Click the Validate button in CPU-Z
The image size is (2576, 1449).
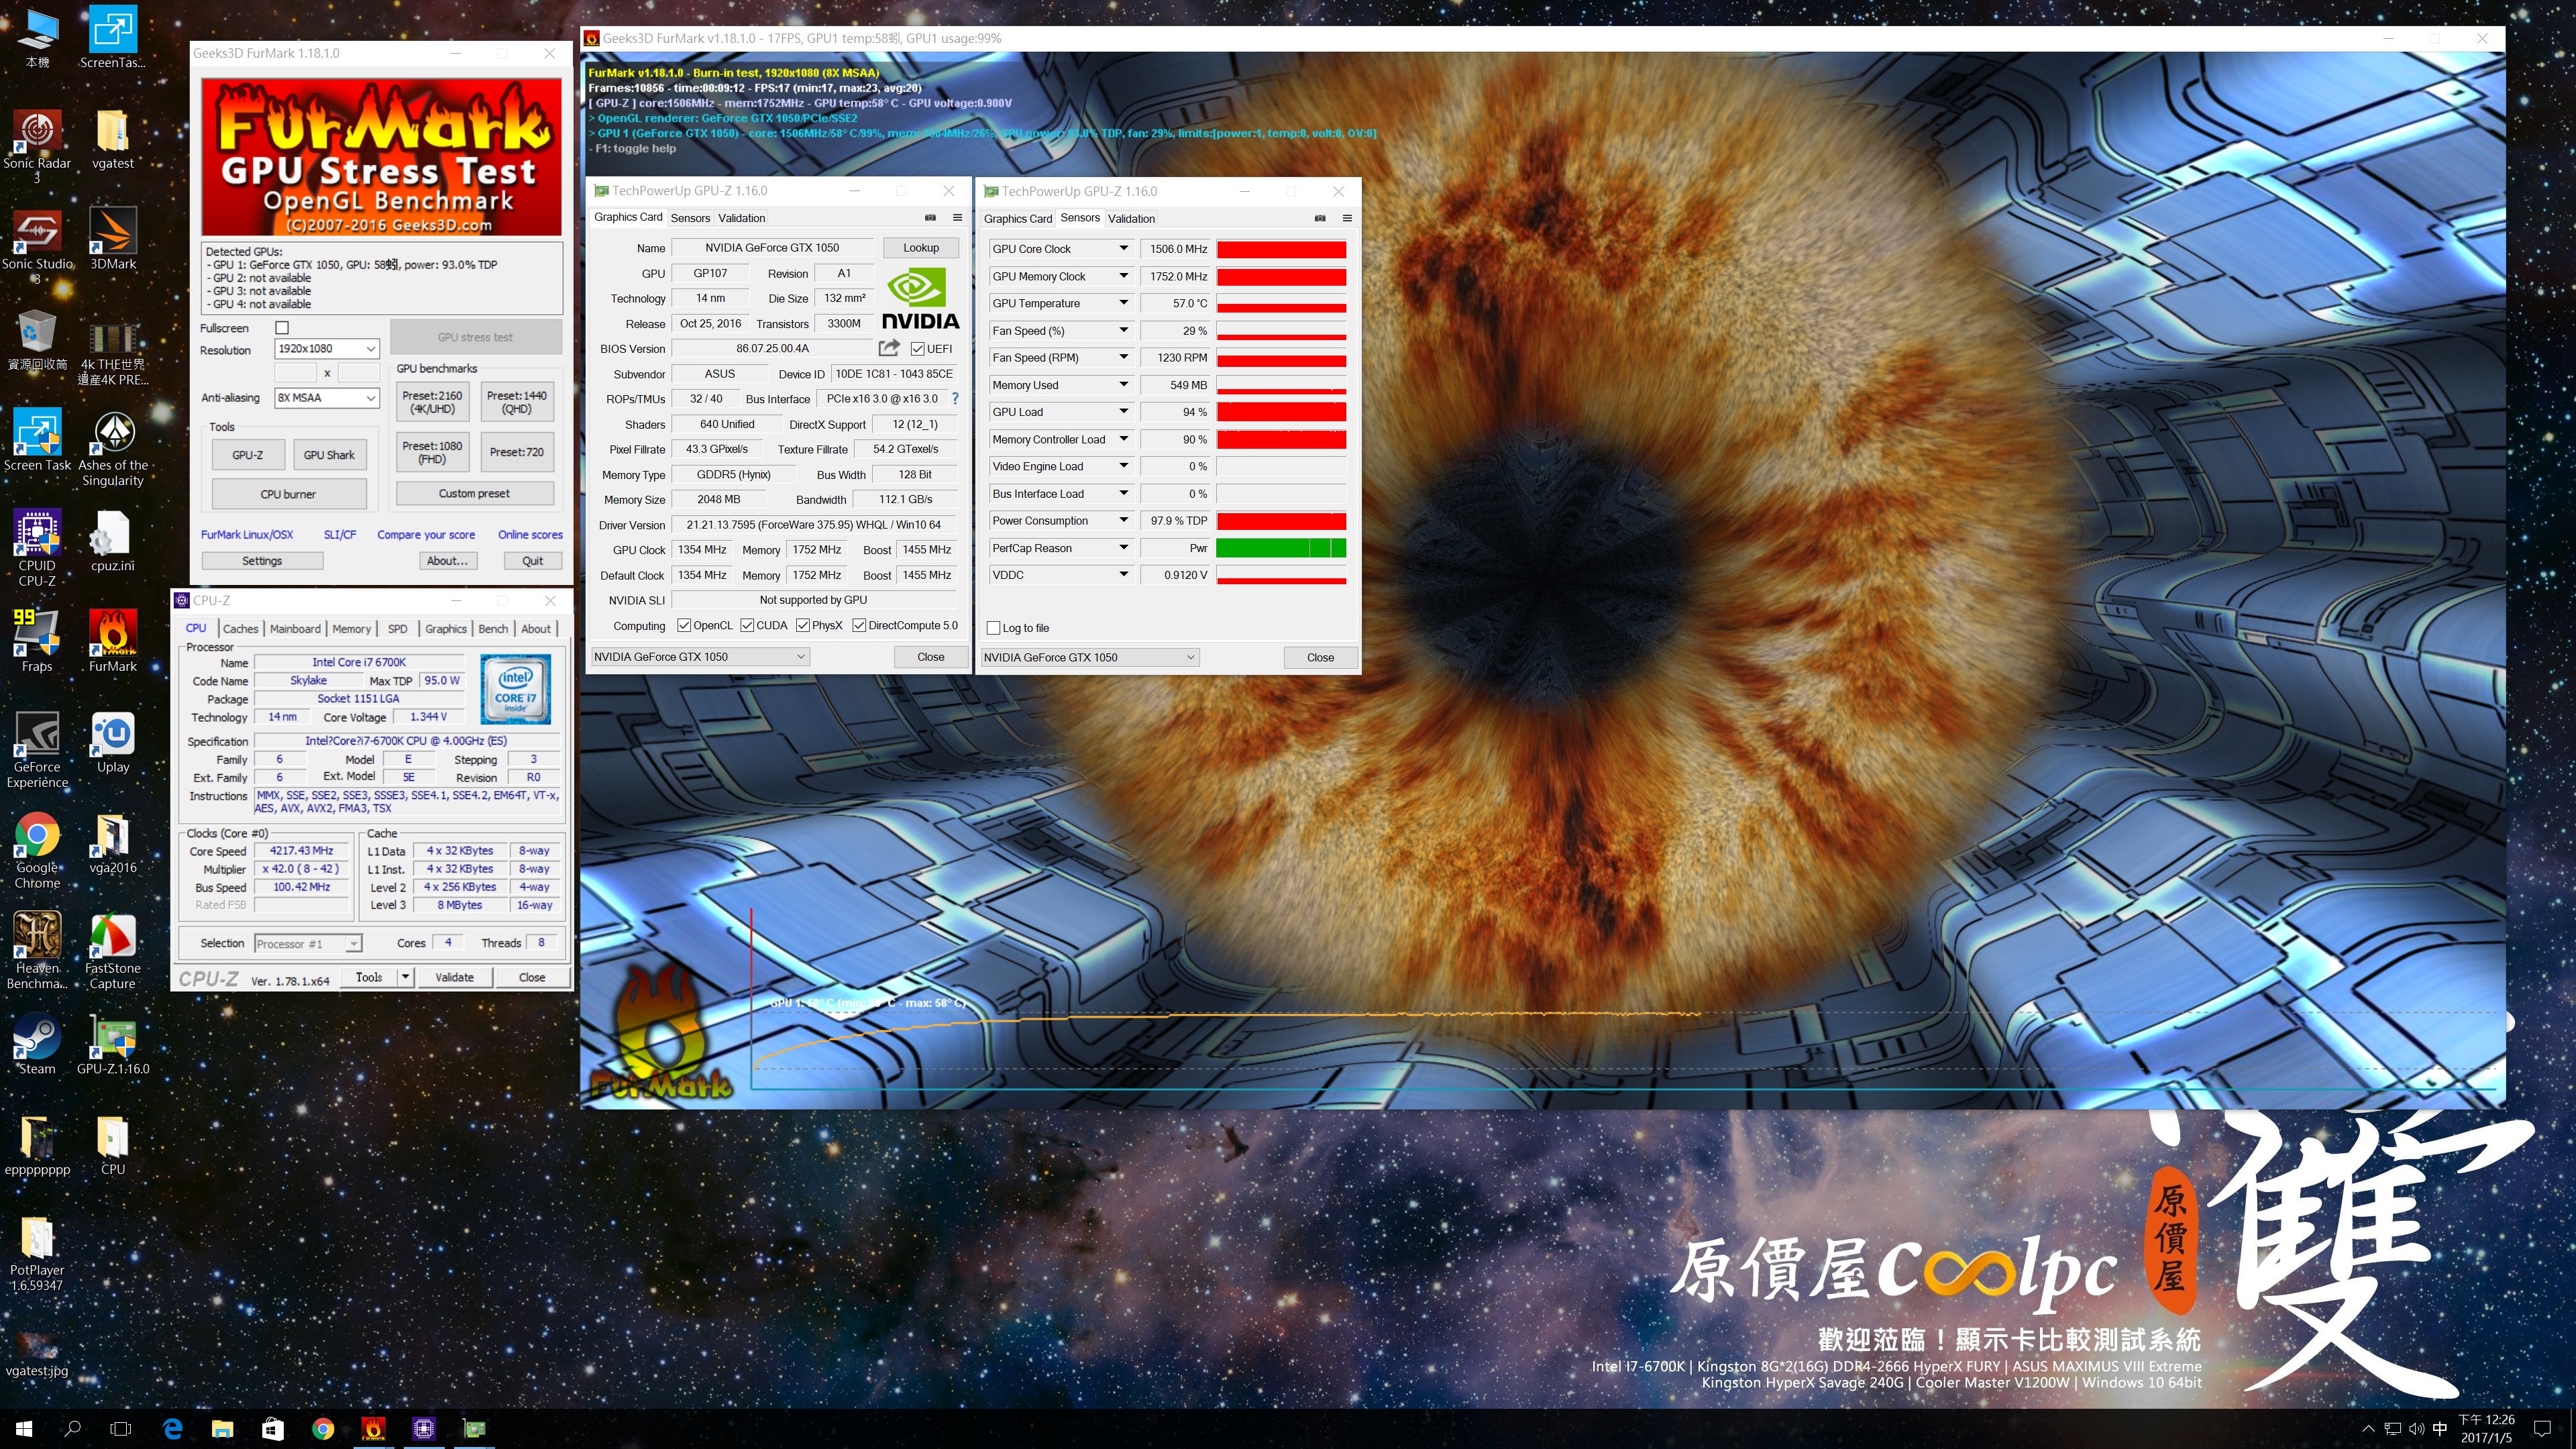pos(454,977)
